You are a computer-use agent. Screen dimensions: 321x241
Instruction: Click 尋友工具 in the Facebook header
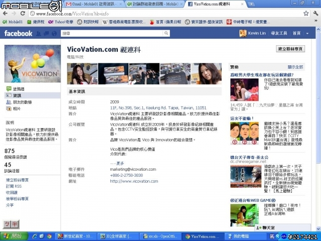pos(279,33)
